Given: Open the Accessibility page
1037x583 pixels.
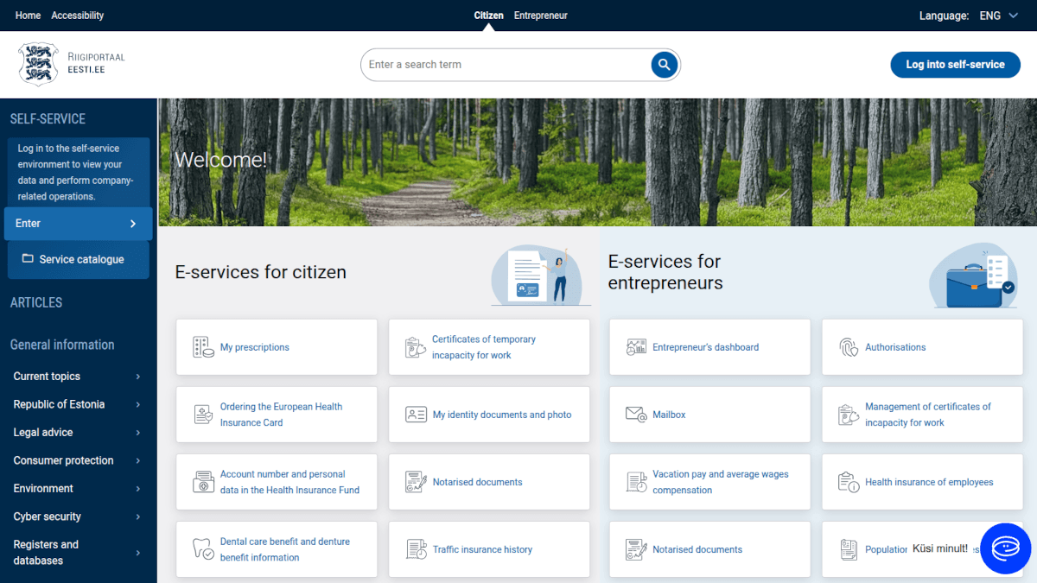Looking at the screenshot, I should tap(78, 16).
